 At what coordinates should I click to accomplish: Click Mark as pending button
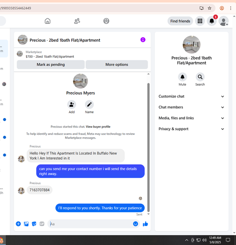(x=51, y=65)
